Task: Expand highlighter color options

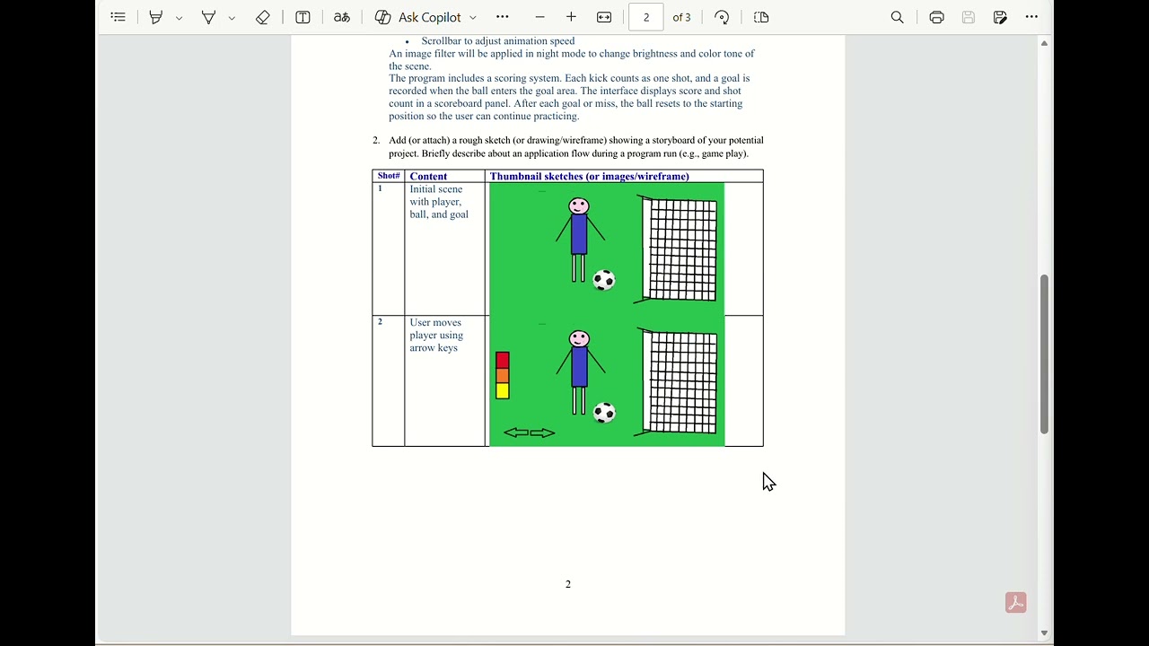Action: click(x=179, y=17)
